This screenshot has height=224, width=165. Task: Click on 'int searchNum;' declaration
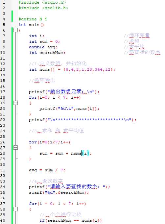(x=47, y=53)
